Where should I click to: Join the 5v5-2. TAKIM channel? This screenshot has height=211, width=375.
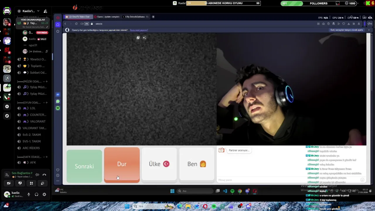(32, 135)
